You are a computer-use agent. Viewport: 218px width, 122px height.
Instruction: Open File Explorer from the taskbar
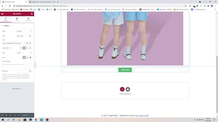19,120
